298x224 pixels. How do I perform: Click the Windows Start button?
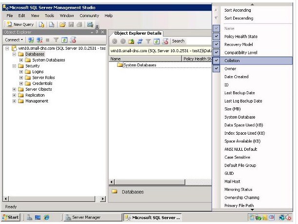pyautogui.click(x=11, y=217)
